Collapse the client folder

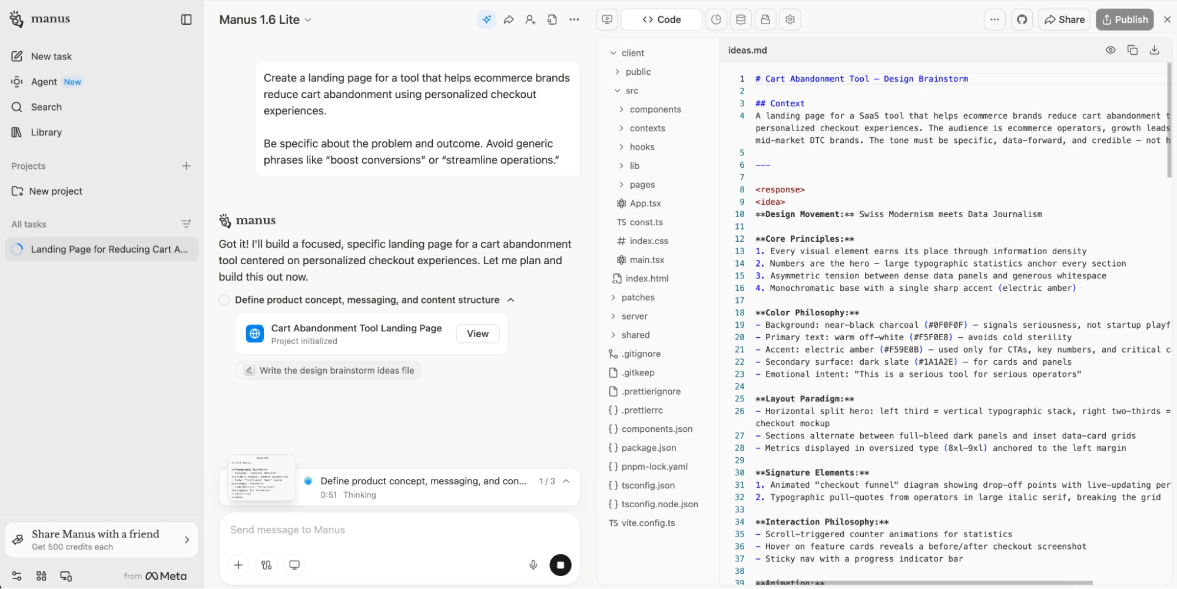pos(613,53)
